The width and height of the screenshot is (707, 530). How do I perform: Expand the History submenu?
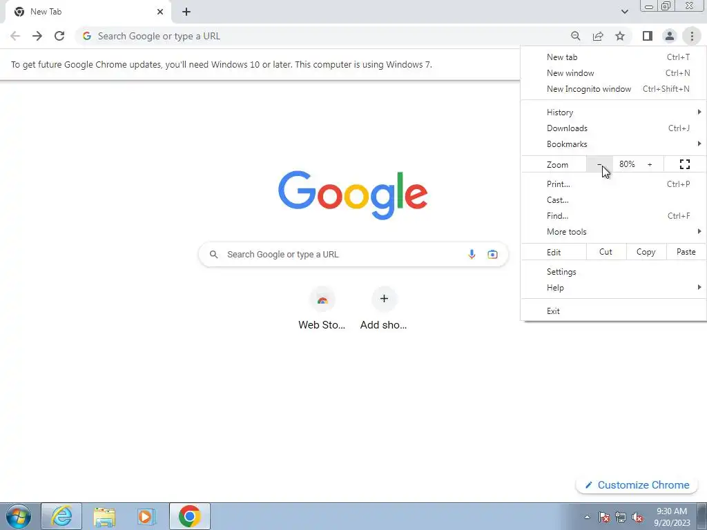click(x=614, y=112)
